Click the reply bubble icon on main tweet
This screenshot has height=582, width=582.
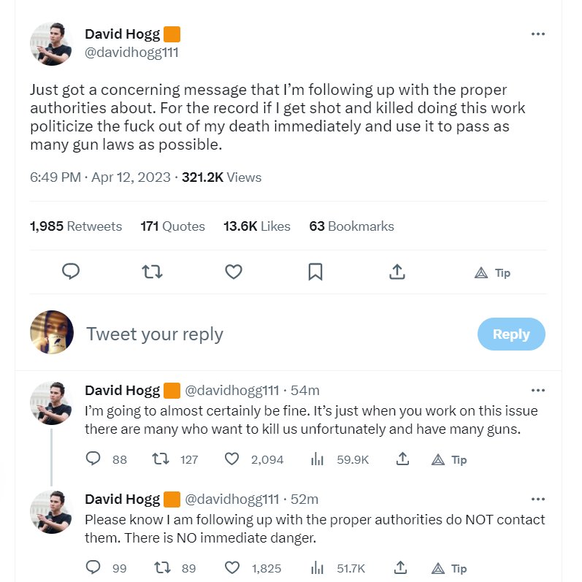tap(71, 272)
